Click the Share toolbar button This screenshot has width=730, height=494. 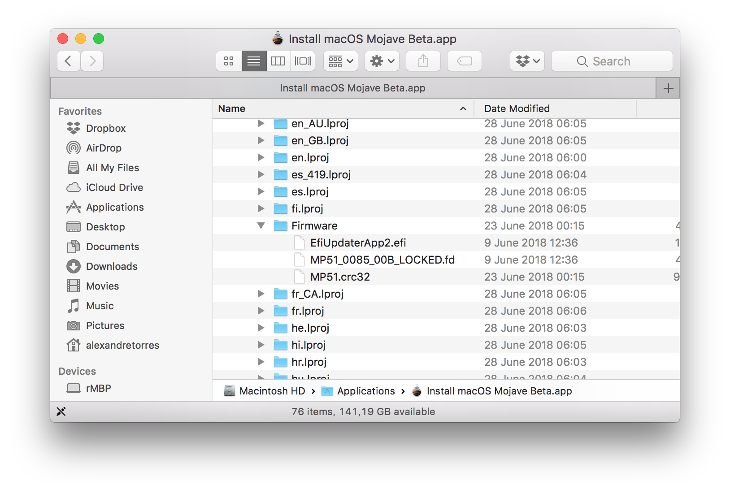pos(423,61)
